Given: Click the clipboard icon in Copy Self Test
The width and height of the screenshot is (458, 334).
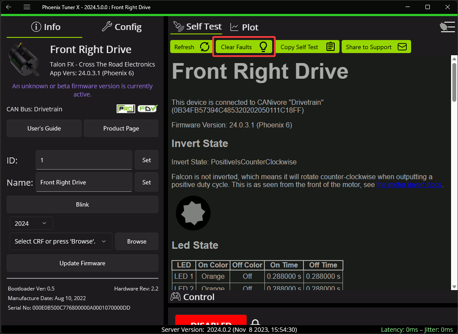Looking at the screenshot, I should tap(330, 47).
